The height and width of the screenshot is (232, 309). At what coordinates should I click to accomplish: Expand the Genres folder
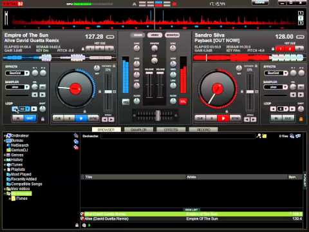tap(5, 155)
